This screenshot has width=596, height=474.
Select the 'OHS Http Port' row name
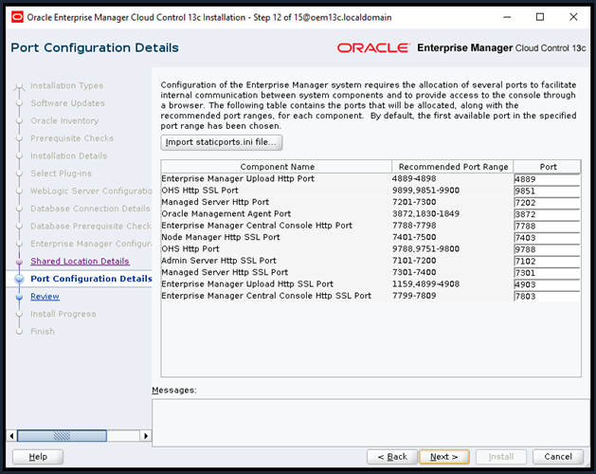190,248
